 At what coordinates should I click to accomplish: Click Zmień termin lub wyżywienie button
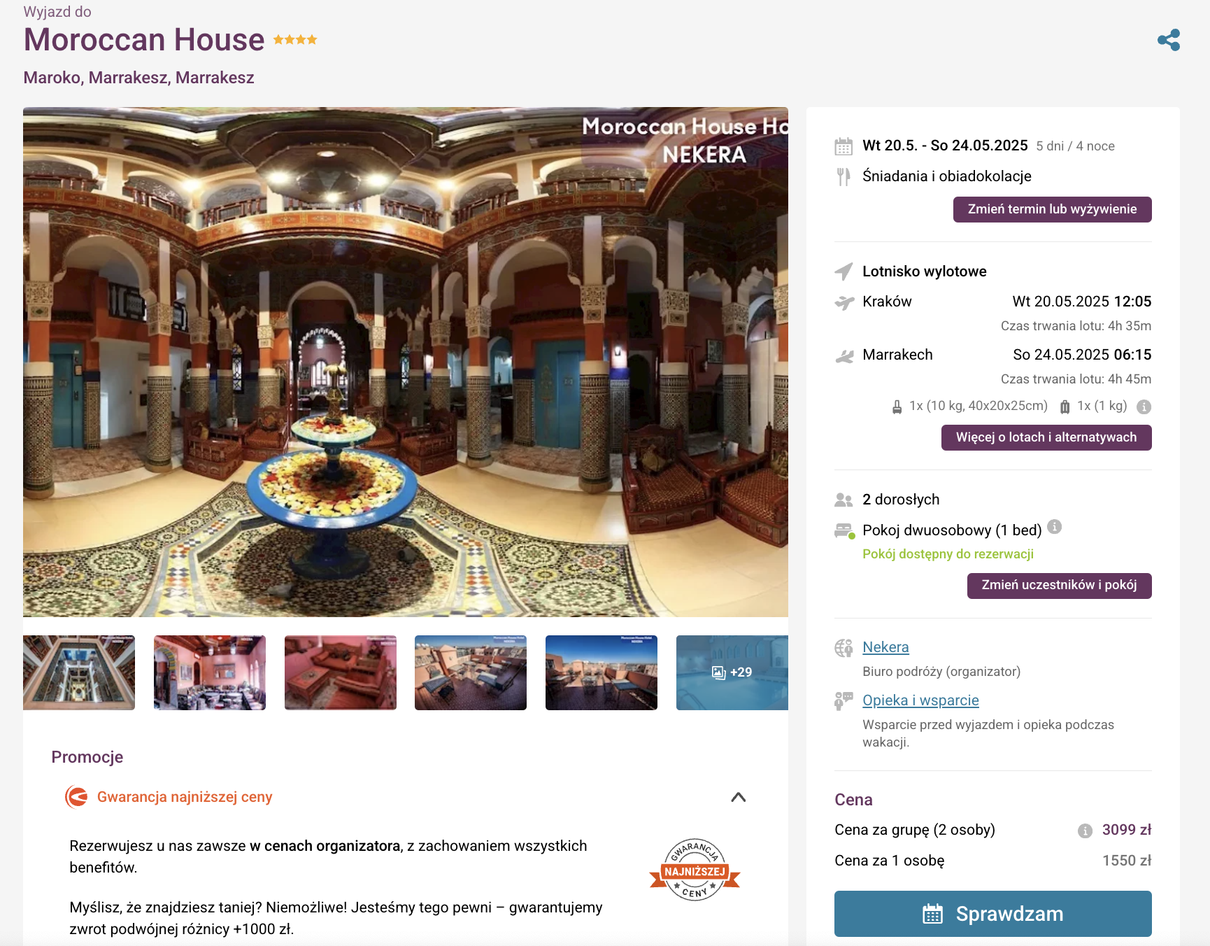click(1052, 209)
